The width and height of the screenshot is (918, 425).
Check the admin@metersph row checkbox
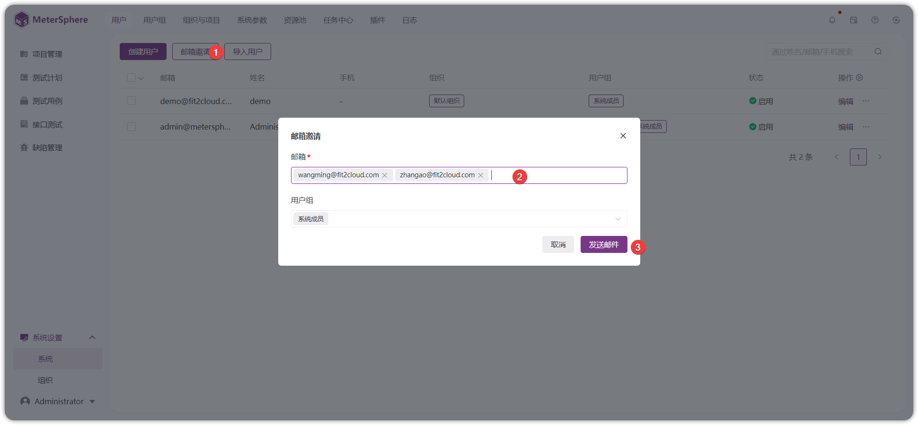pos(132,127)
